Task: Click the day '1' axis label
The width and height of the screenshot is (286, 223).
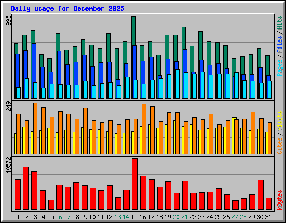Action: [x=18, y=217]
